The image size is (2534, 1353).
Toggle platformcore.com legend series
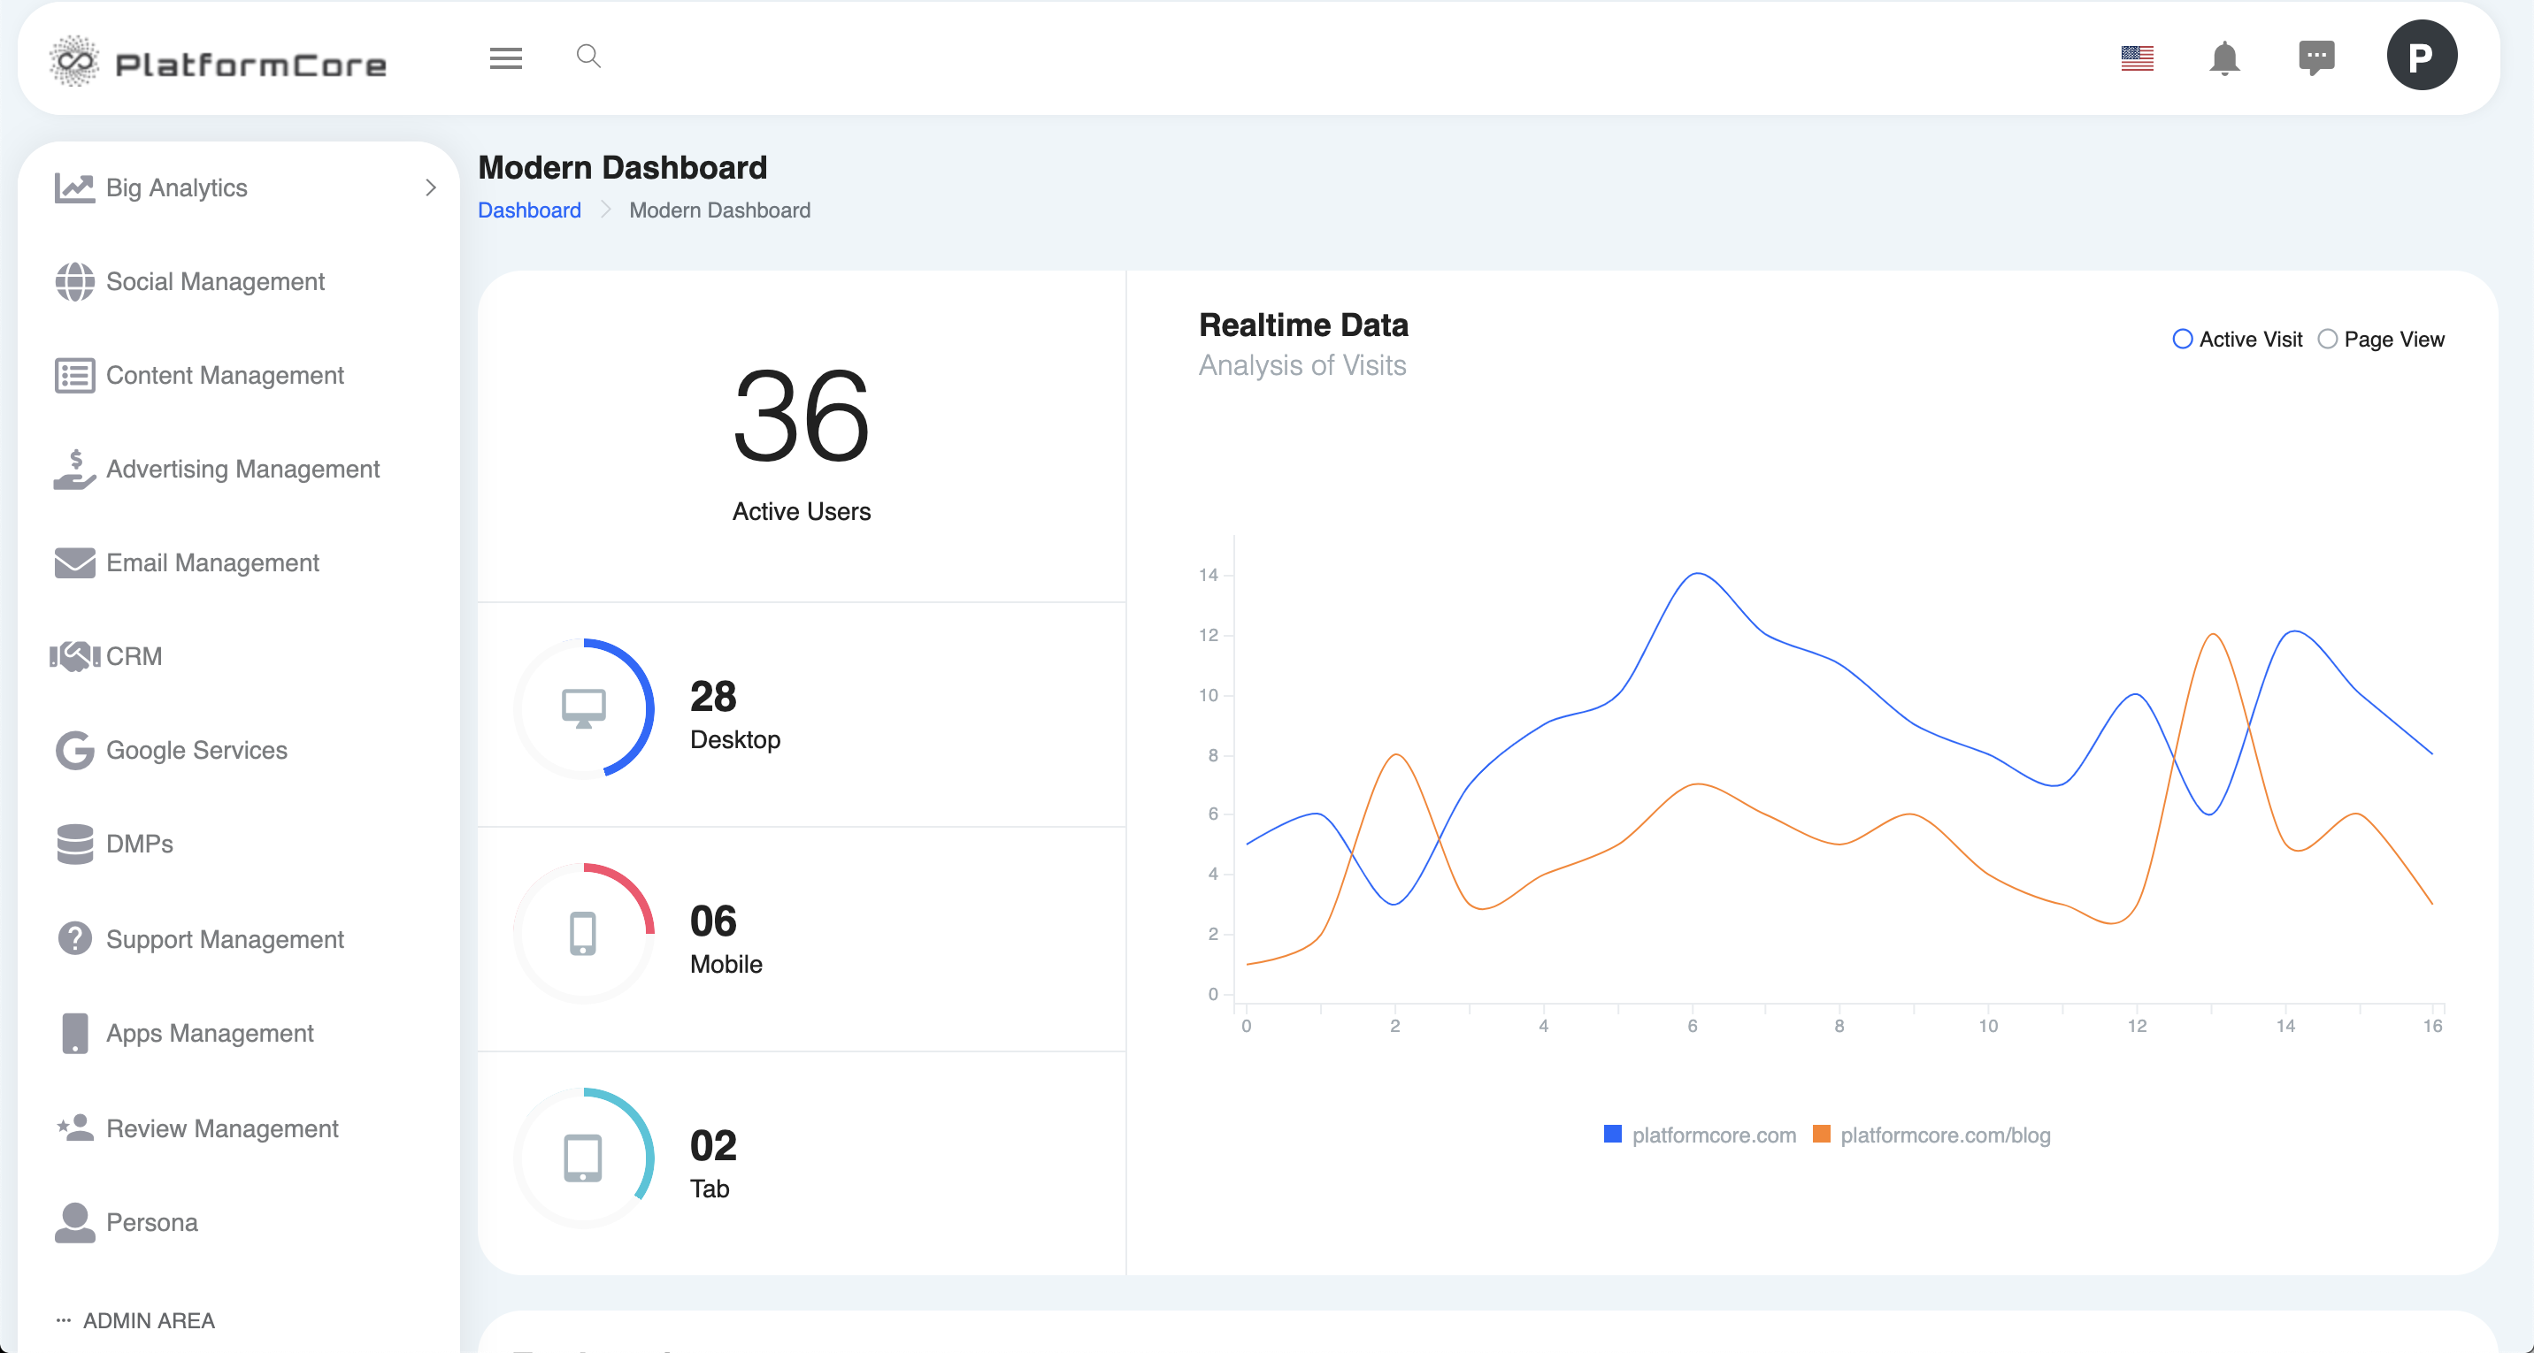[1713, 1135]
